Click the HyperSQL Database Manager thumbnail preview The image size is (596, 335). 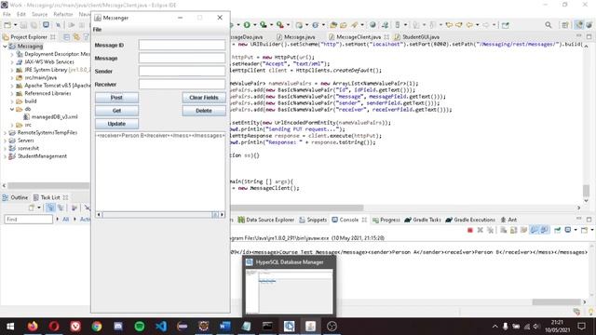pos(289,291)
